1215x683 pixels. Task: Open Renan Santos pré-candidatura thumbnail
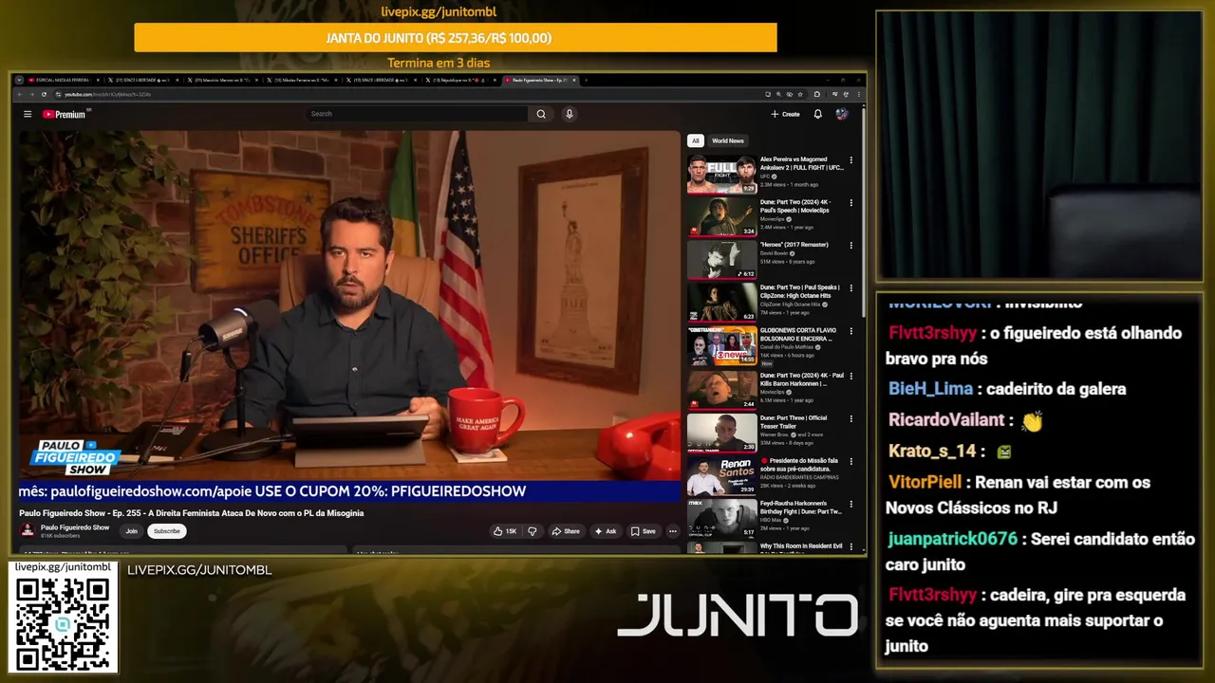point(722,476)
